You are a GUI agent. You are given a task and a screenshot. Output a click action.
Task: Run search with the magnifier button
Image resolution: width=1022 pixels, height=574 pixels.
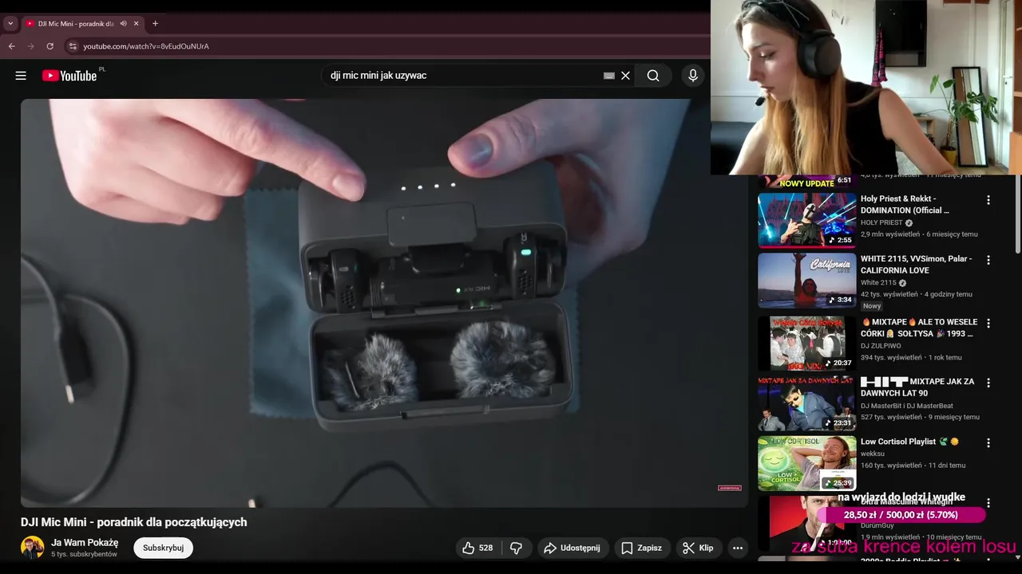point(653,76)
